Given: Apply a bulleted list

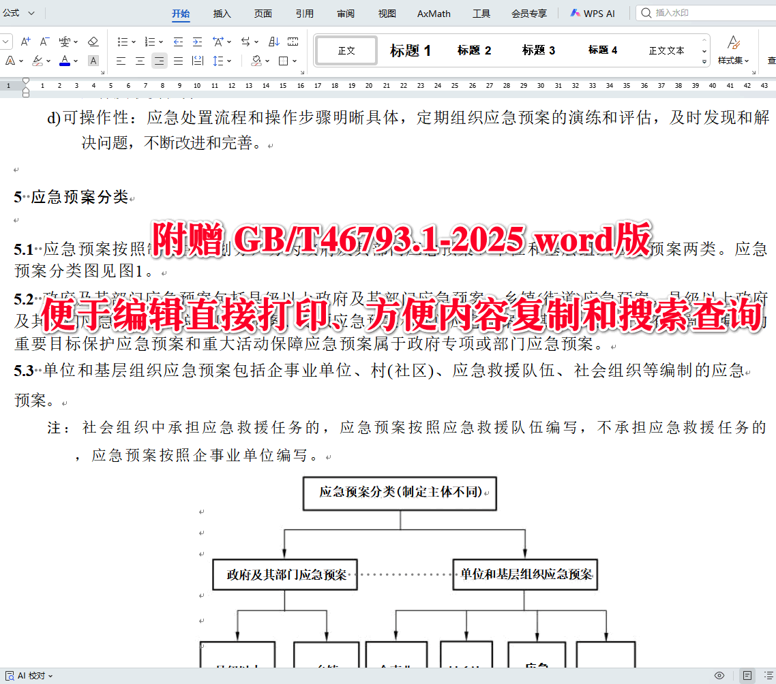Looking at the screenshot, I should tap(123, 42).
